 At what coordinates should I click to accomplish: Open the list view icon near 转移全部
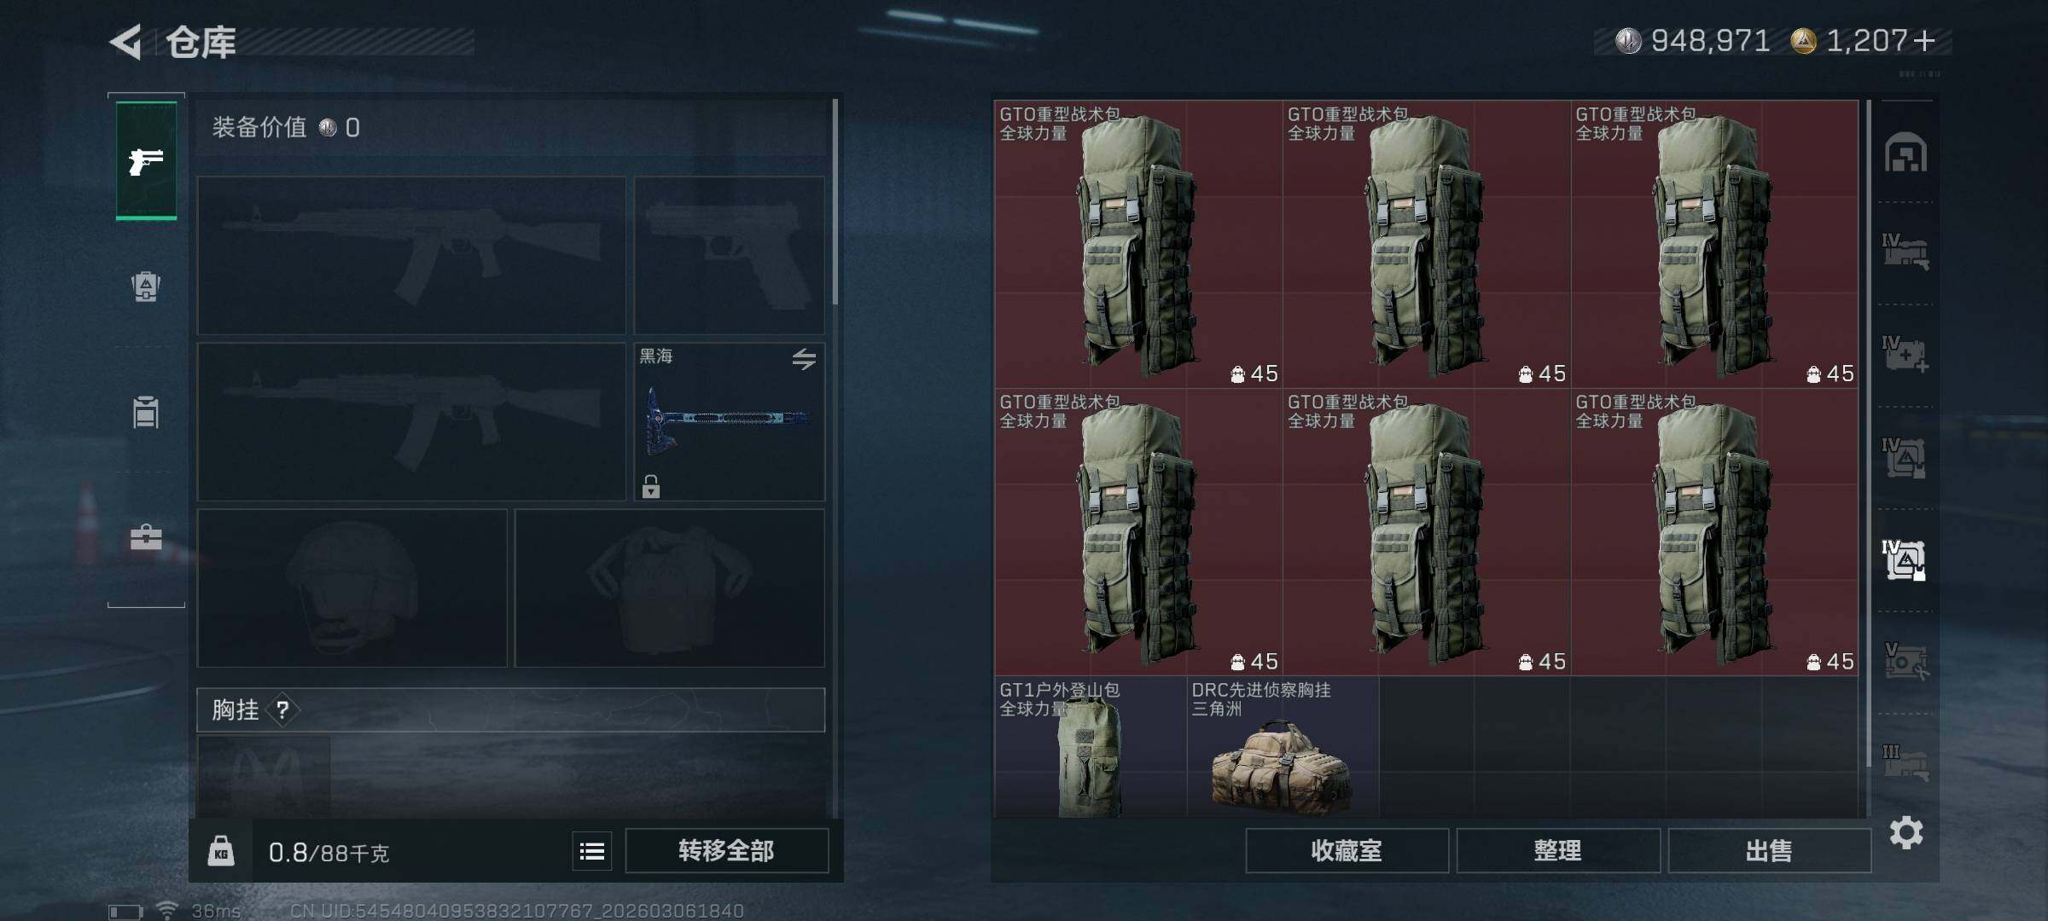[x=592, y=851]
